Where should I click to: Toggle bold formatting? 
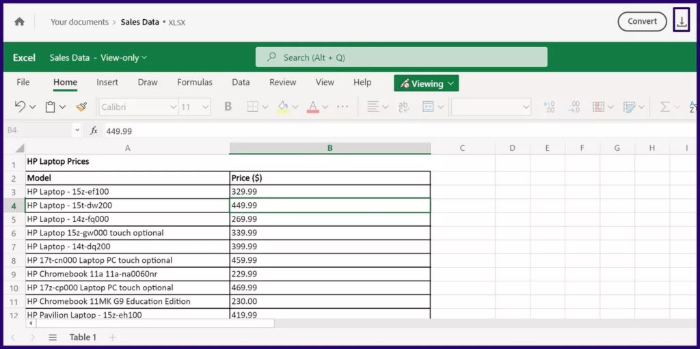tap(228, 107)
